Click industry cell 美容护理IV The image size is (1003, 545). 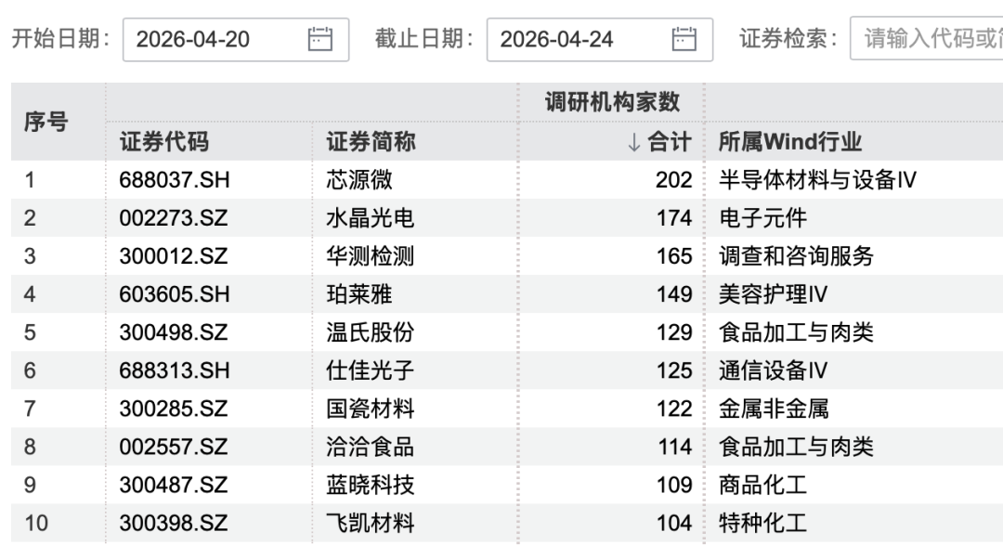pos(774,294)
